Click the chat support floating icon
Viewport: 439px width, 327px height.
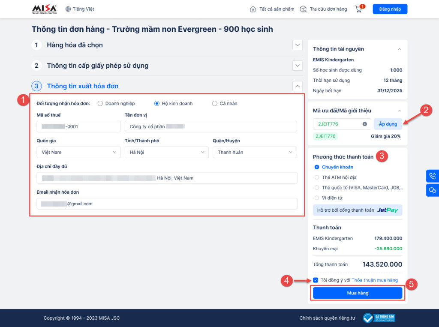(x=433, y=190)
